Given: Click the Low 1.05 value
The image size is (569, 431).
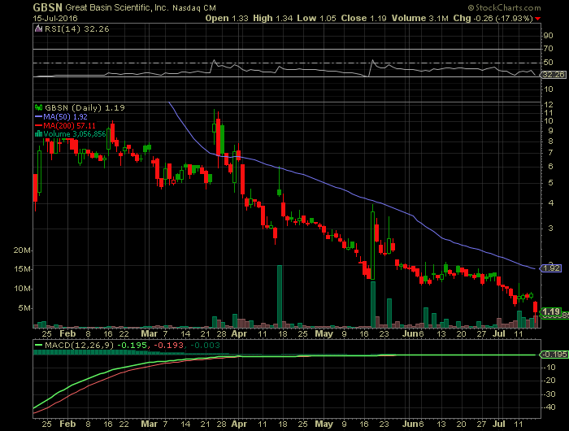Looking at the screenshot, I should tap(316, 18).
